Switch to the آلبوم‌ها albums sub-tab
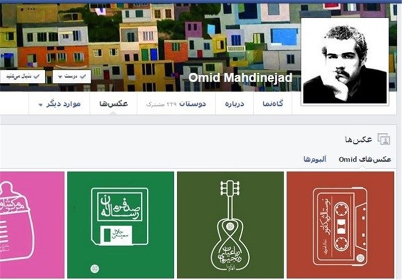 coord(315,159)
